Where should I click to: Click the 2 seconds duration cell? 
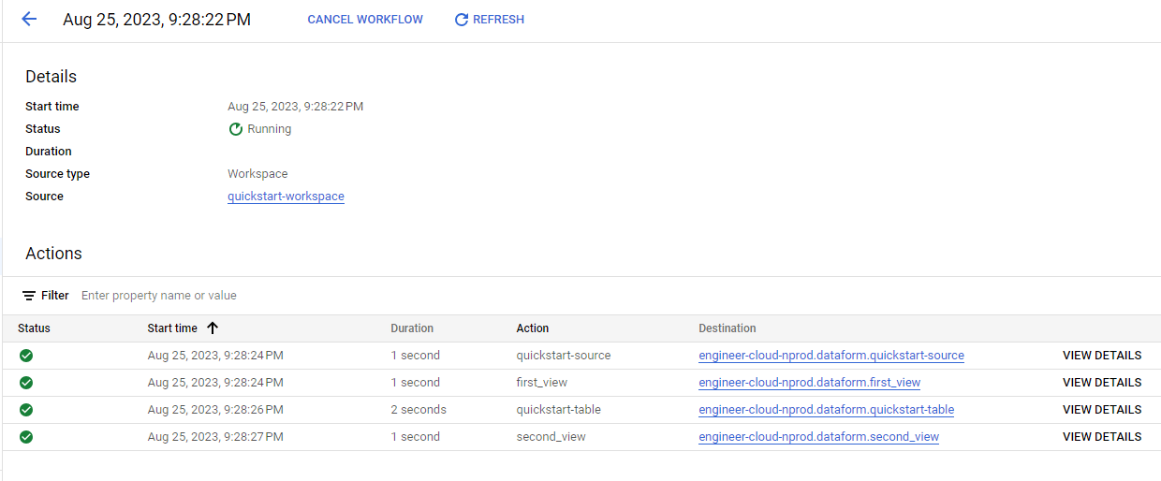(x=419, y=410)
